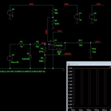Image resolution: width=111 pixels, height=111 pixels.
Task: Click ground symbol below V2
Action: pos(92,23)
